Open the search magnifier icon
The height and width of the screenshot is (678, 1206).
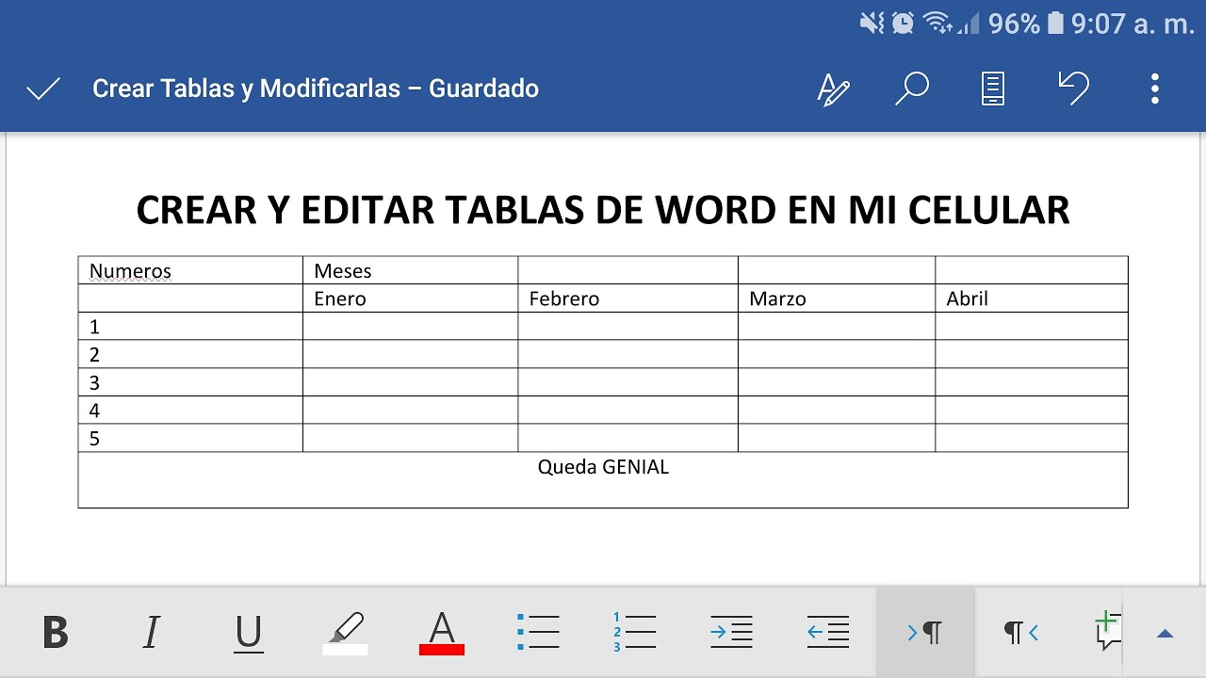(x=912, y=89)
